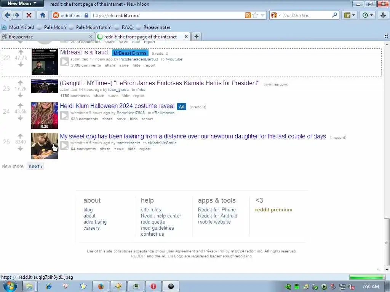Go forward with the forward arrow
Screen dimensions: 390x292
17,15
